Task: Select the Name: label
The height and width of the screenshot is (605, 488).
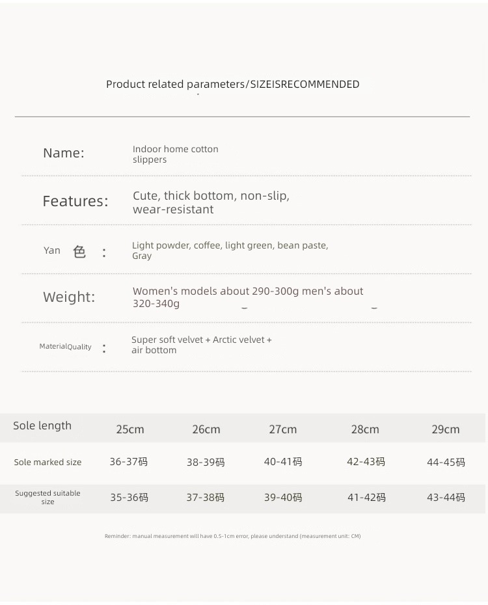Action: click(x=64, y=153)
